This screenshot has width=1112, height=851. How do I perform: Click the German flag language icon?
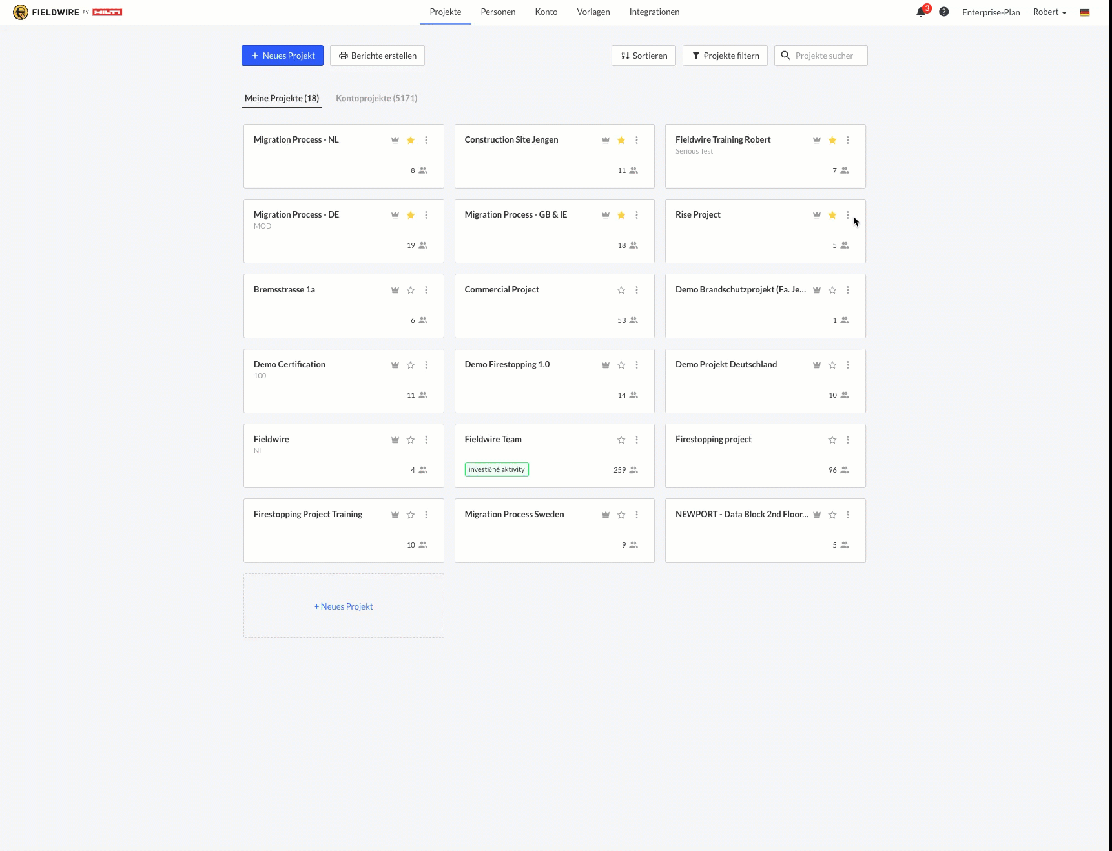(1085, 12)
